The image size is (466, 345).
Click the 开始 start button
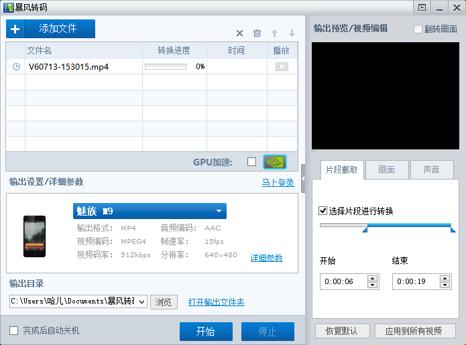coord(206,332)
